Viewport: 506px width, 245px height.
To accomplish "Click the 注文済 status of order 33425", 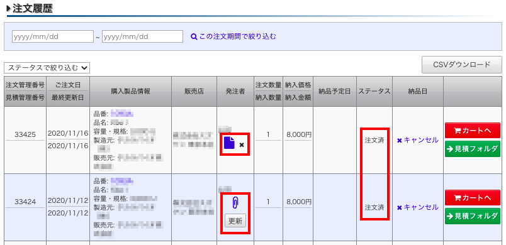I will tap(374, 141).
